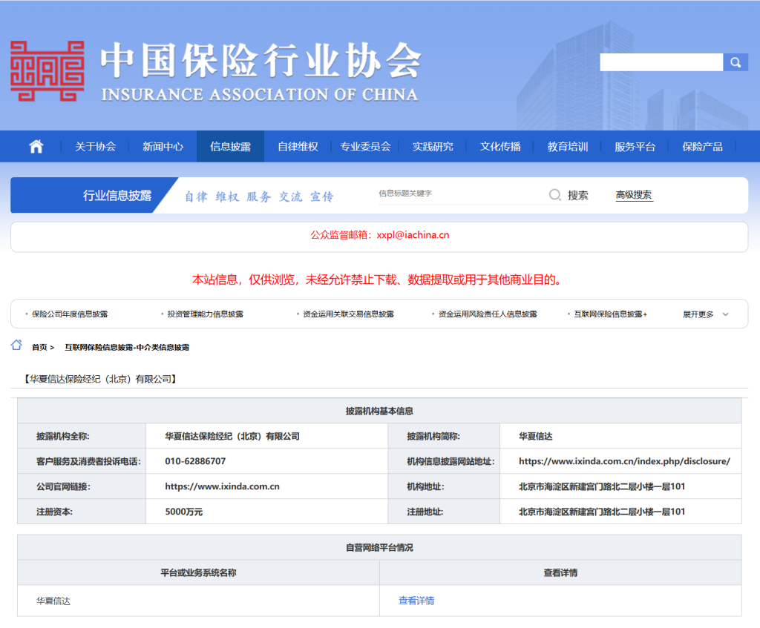Open the 自律维权 menu
The width and height of the screenshot is (760, 628).
coord(298,146)
